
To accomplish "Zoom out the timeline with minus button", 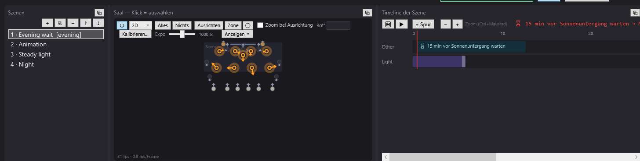I will point(445,24).
